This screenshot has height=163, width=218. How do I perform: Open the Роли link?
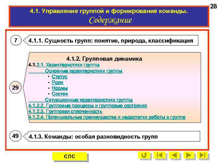pos(58,82)
